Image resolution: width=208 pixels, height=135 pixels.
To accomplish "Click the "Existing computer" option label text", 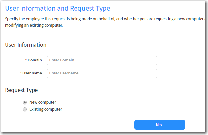I will 46,109.
